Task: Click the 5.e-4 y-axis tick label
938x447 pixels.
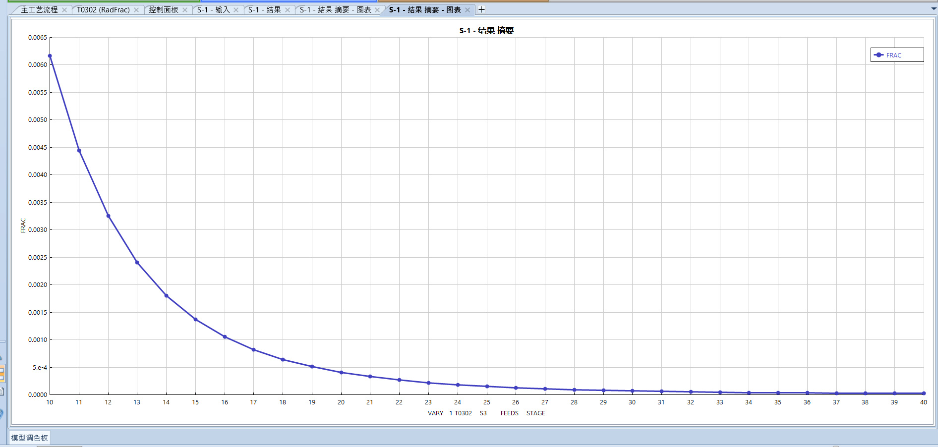Action: (40, 368)
